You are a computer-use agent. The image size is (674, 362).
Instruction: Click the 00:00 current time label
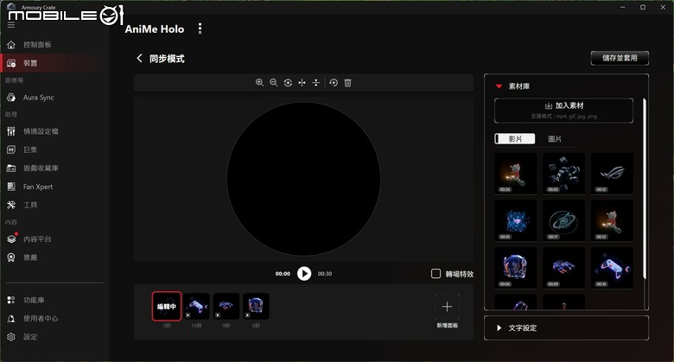[283, 273]
